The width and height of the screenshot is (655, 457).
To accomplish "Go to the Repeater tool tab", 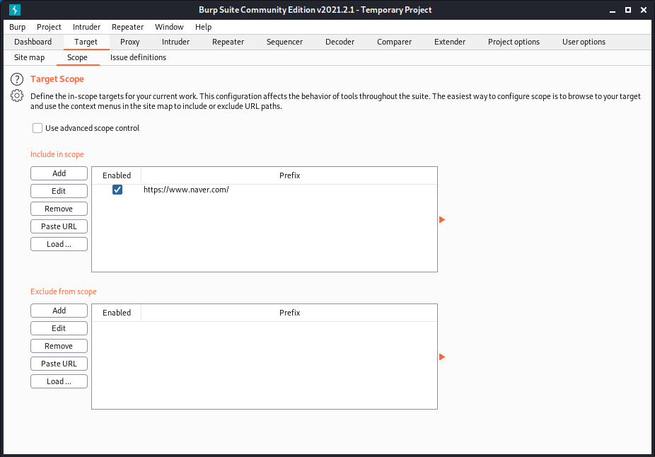I will tap(228, 42).
